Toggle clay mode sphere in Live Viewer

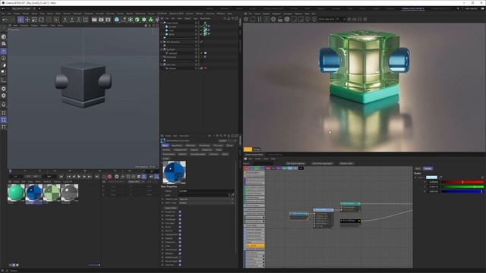(287, 19)
